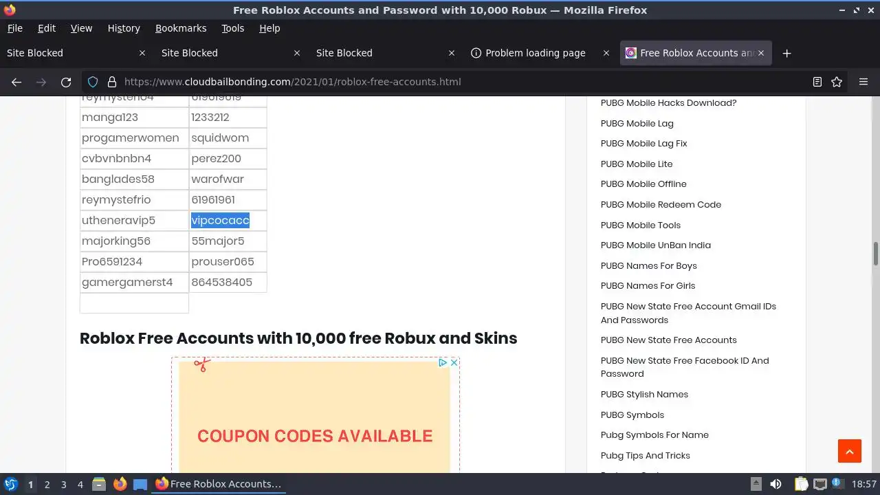Open file manager from the taskbar
The image size is (880, 495).
coord(99,484)
